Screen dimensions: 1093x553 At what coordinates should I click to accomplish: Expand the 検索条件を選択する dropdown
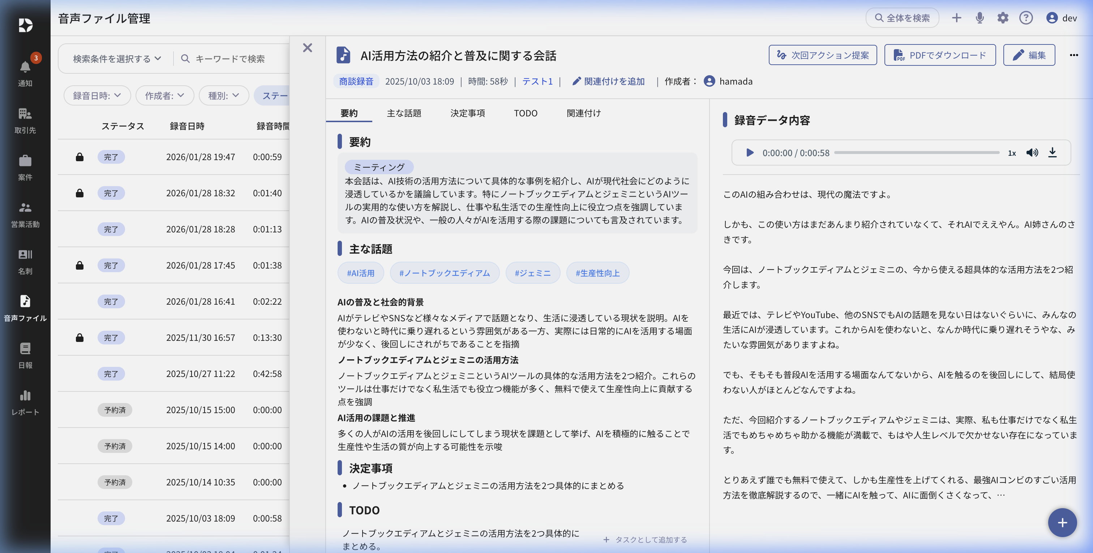117,59
